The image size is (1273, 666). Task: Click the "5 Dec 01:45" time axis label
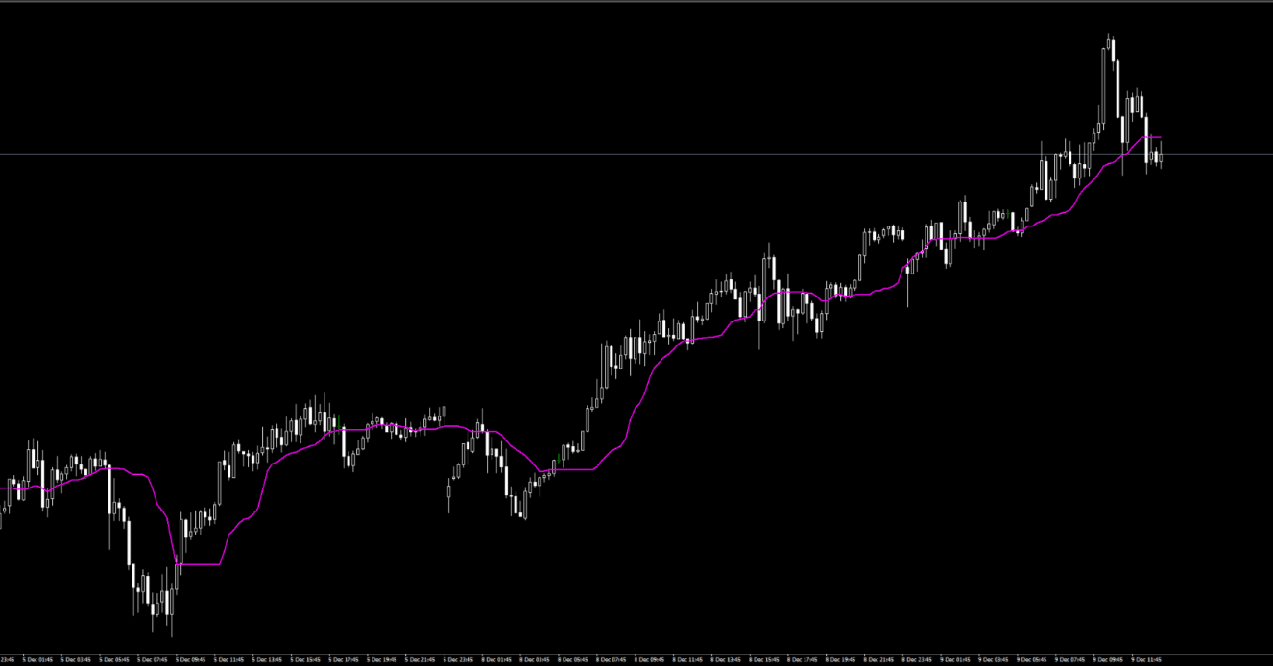coord(38,659)
